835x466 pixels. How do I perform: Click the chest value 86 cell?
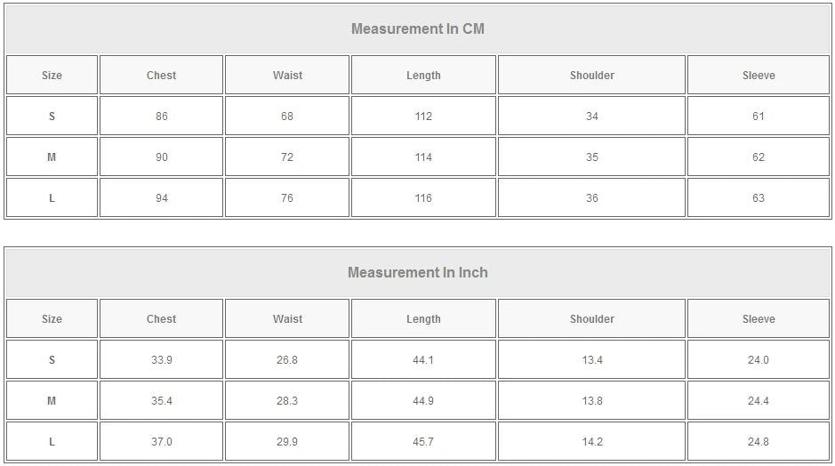[x=161, y=116]
